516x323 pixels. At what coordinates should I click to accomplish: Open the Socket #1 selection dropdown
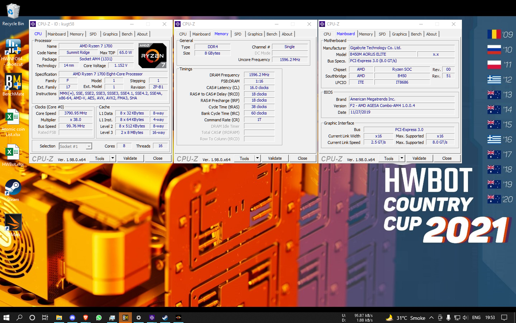pyautogui.click(x=75, y=146)
